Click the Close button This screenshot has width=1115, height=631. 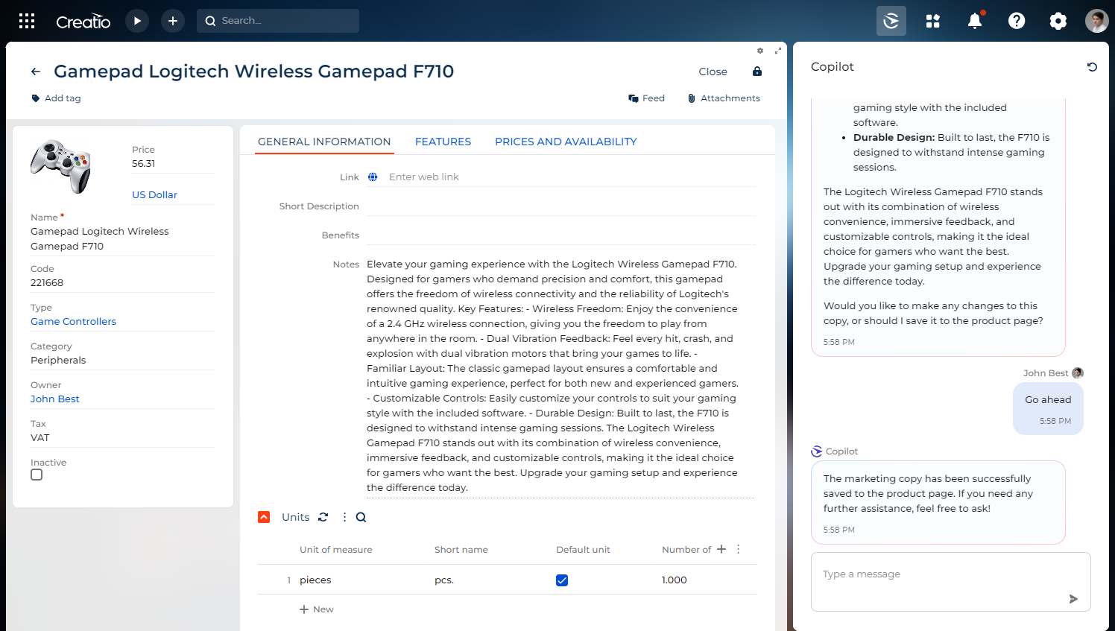click(x=713, y=72)
